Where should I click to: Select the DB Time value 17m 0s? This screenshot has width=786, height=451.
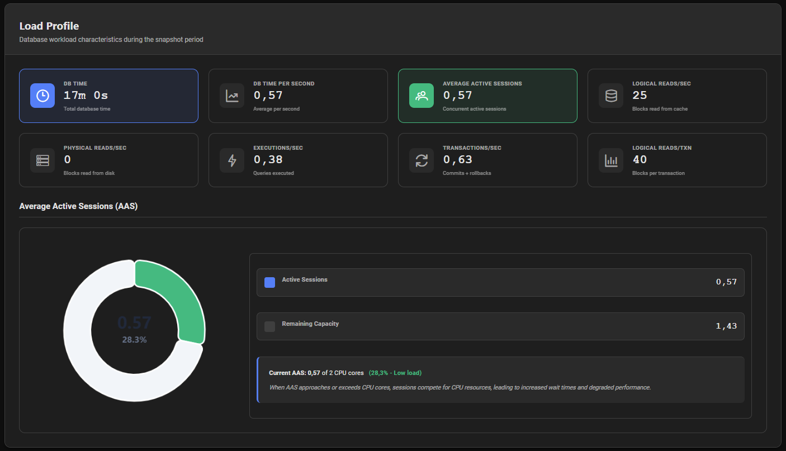coord(86,95)
